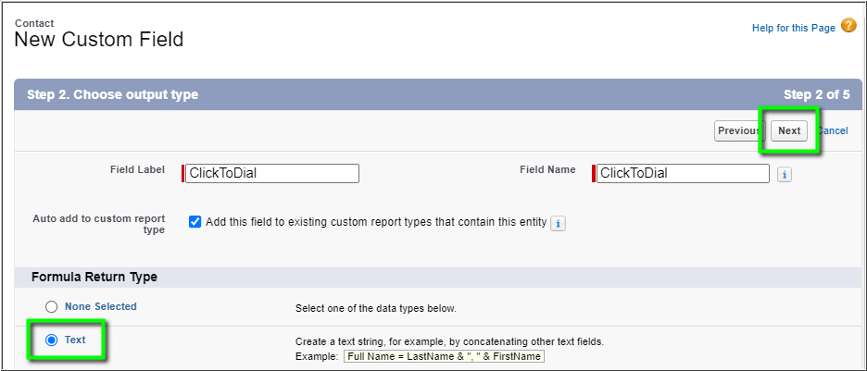This screenshot has height=371, width=867.
Task: Uncheck Add this field to existing report types
Action: click(x=195, y=222)
